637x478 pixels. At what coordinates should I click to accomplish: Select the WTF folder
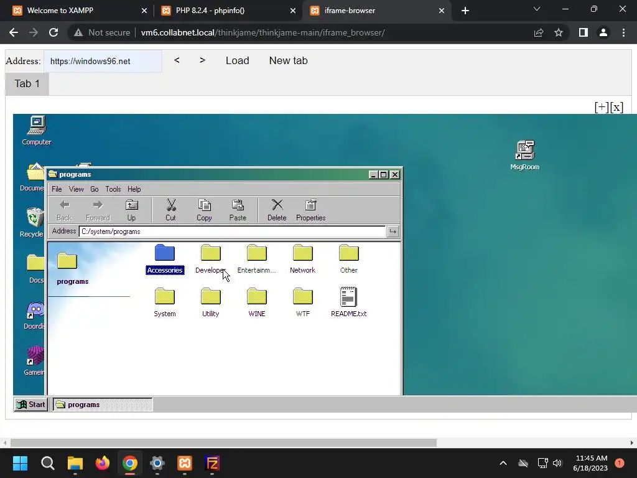pyautogui.click(x=303, y=303)
